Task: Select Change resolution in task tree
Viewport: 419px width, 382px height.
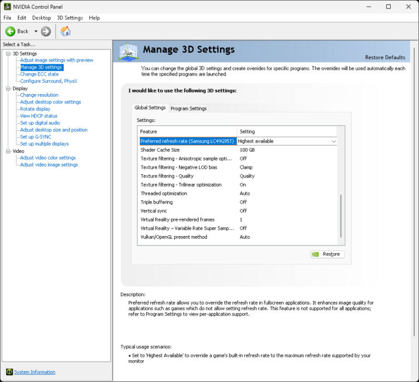Action: coord(39,95)
